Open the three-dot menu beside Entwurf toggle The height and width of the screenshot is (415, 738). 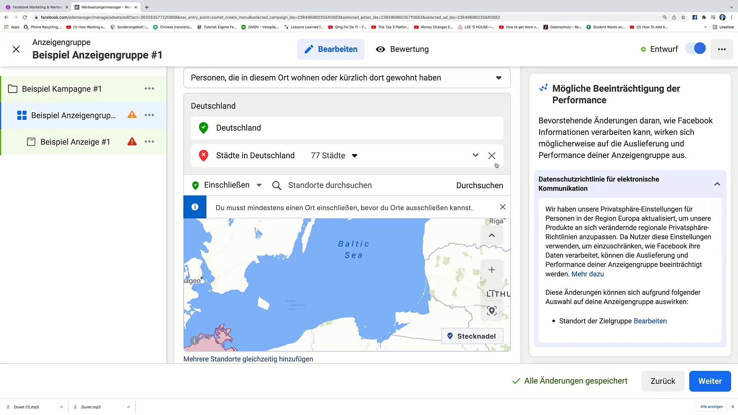coord(722,49)
